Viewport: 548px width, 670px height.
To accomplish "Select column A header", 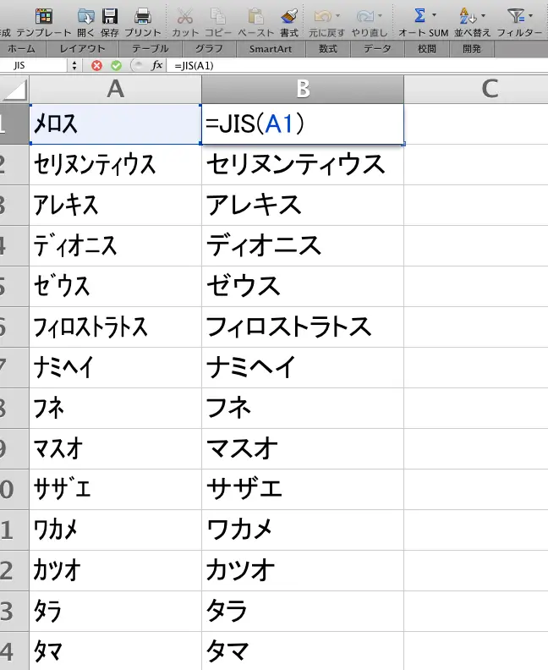I will (x=115, y=89).
